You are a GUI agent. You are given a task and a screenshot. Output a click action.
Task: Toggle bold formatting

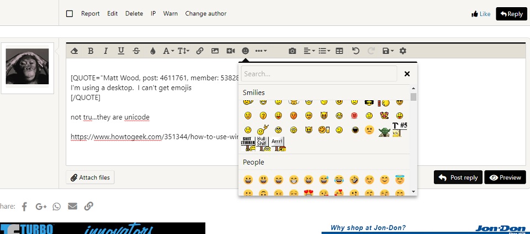(91, 51)
